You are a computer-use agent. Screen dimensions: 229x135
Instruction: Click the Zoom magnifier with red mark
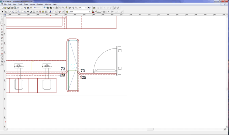pyautogui.click(x=76, y=8)
